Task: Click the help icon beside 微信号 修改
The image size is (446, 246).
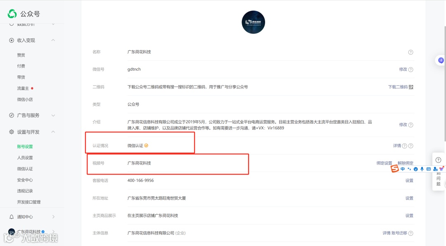Action: (410, 69)
